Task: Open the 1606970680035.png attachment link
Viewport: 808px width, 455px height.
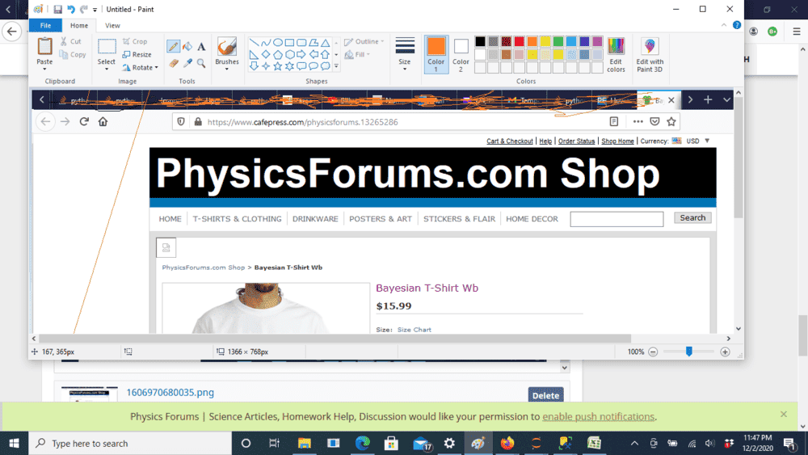Action: [x=170, y=393]
